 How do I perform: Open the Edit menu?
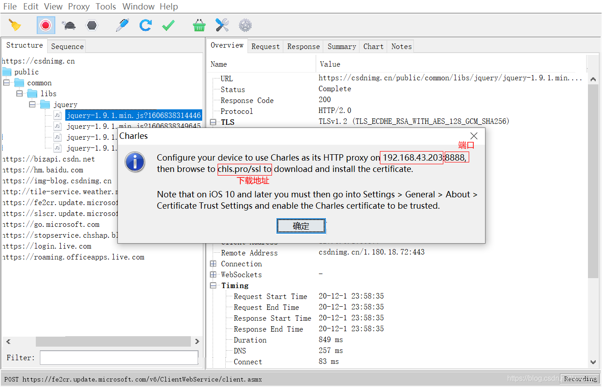click(31, 6)
